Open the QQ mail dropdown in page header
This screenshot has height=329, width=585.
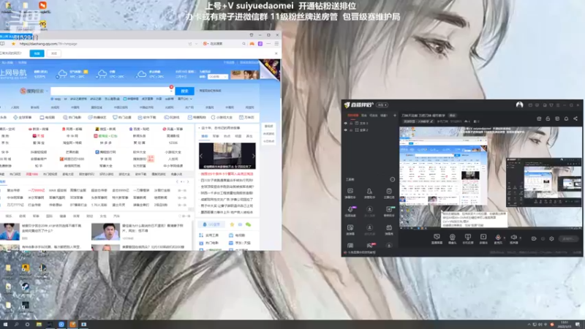(218, 77)
